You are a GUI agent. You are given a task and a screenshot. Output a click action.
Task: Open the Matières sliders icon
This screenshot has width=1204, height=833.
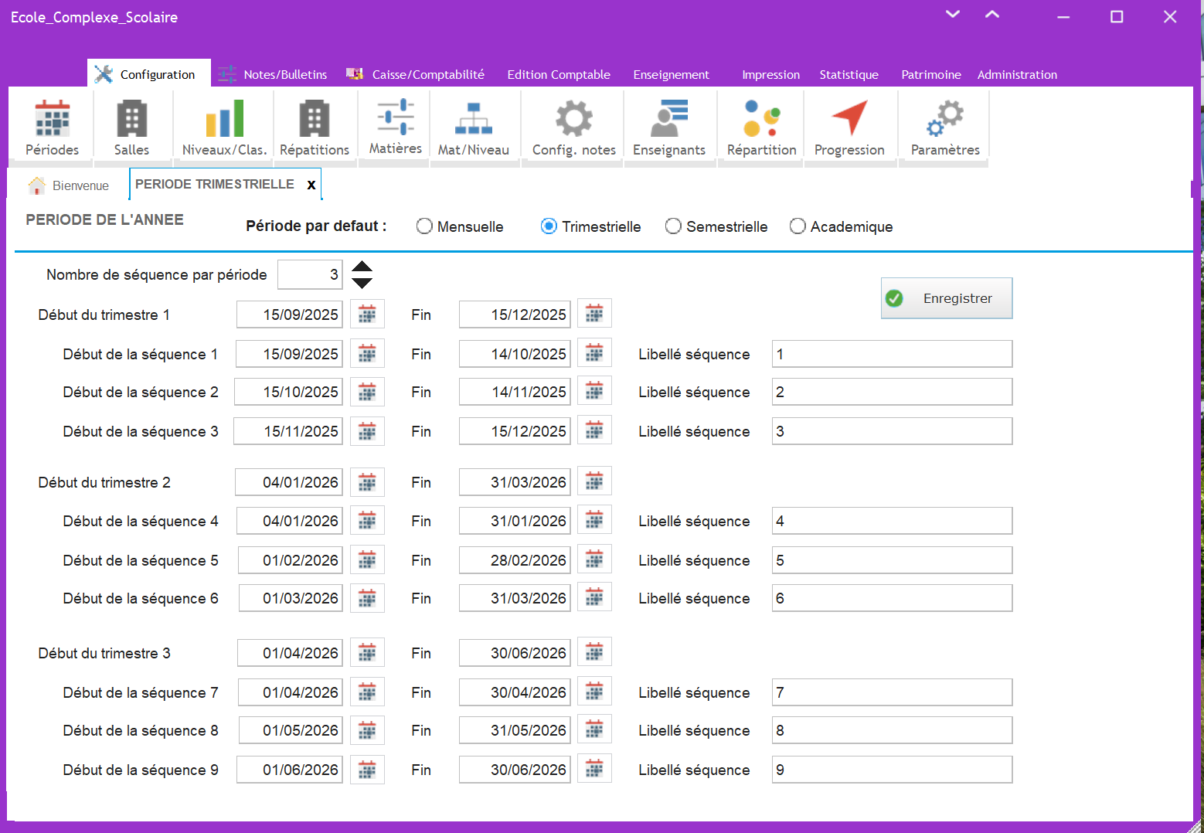click(395, 117)
